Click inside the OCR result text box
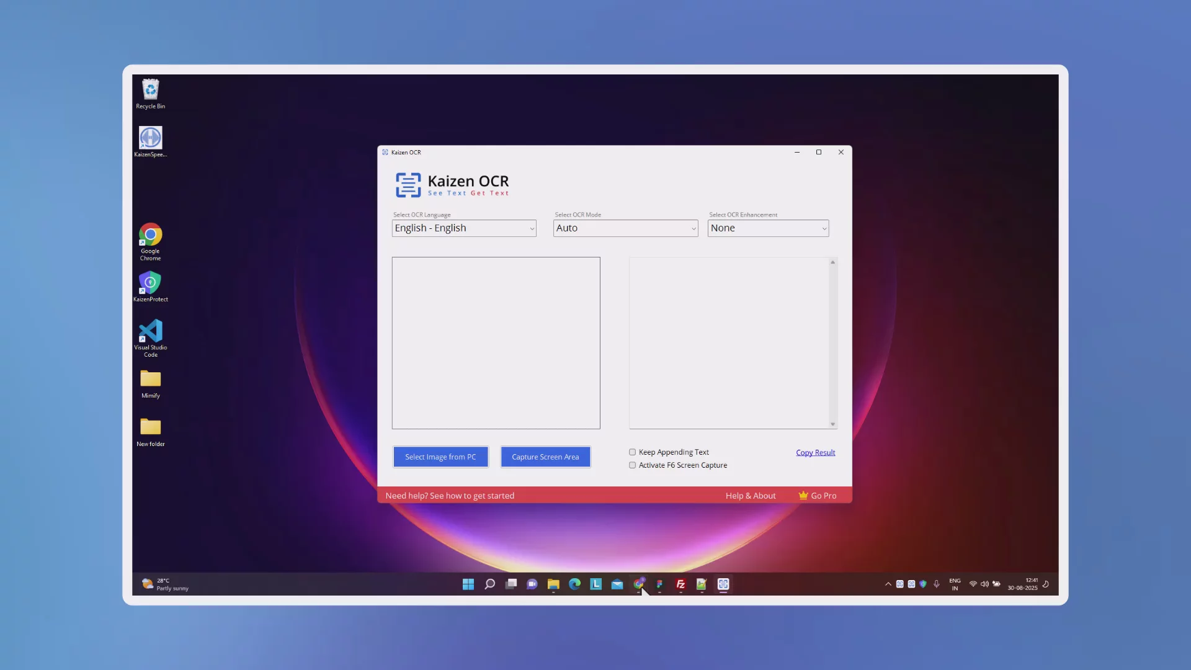1191x670 pixels. click(x=729, y=343)
